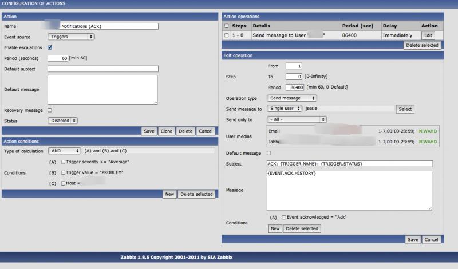Open the Single user recipient dropdown
458x269 pixels.
tap(285, 109)
